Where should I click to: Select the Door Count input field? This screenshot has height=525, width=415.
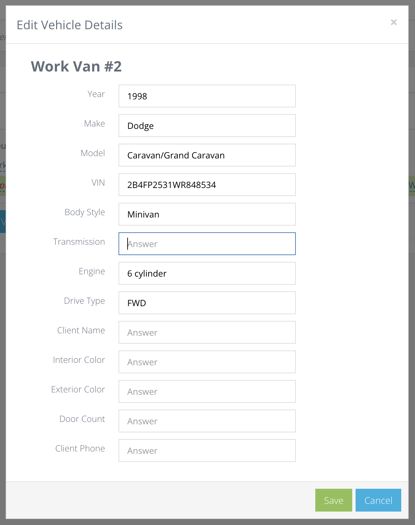point(207,421)
